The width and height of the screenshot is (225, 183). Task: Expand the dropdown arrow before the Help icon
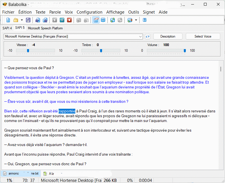tap(136, 20)
